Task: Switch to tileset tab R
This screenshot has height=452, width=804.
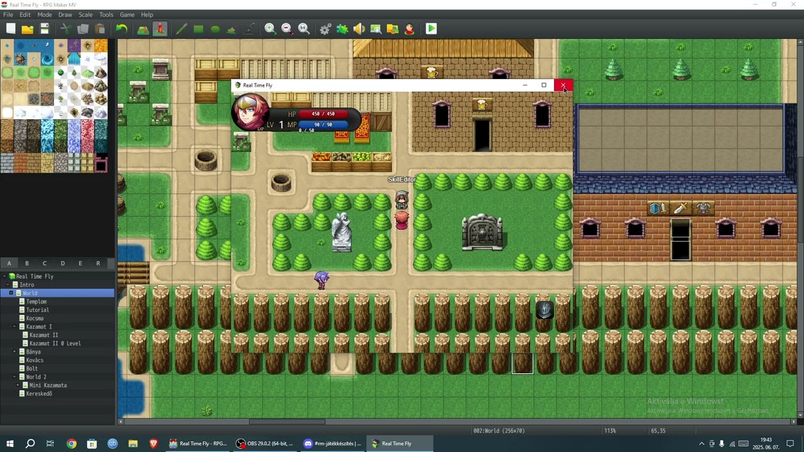Action: coord(98,264)
